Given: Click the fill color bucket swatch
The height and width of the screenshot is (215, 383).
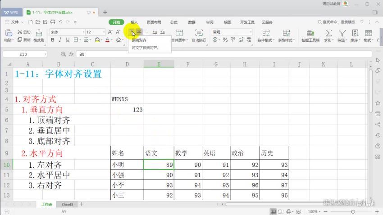Looking at the screenshot, I should pyautogui.click(x=97, y=40).
